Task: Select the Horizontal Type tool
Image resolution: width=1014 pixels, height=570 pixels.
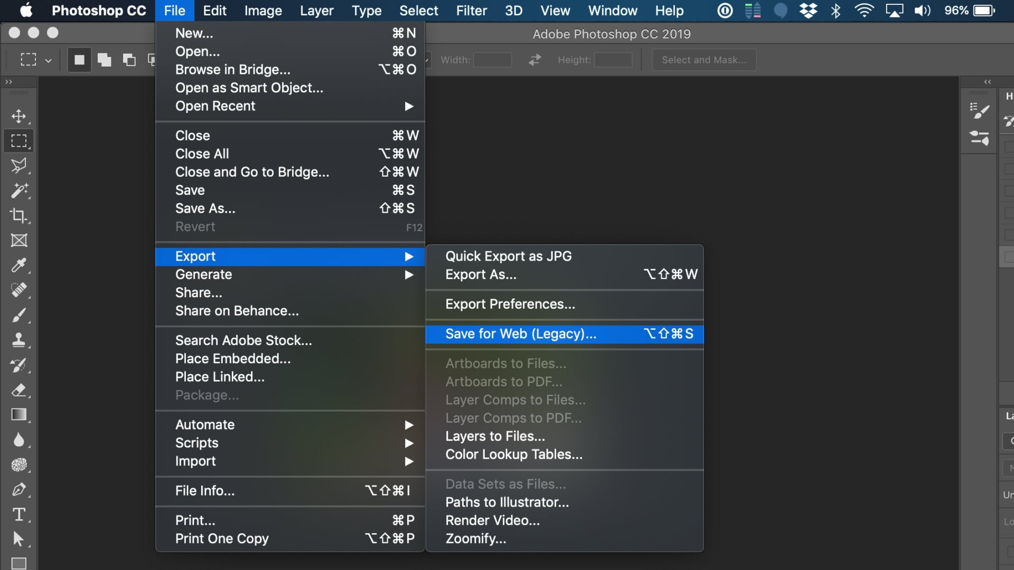Action: pos(20,515)
